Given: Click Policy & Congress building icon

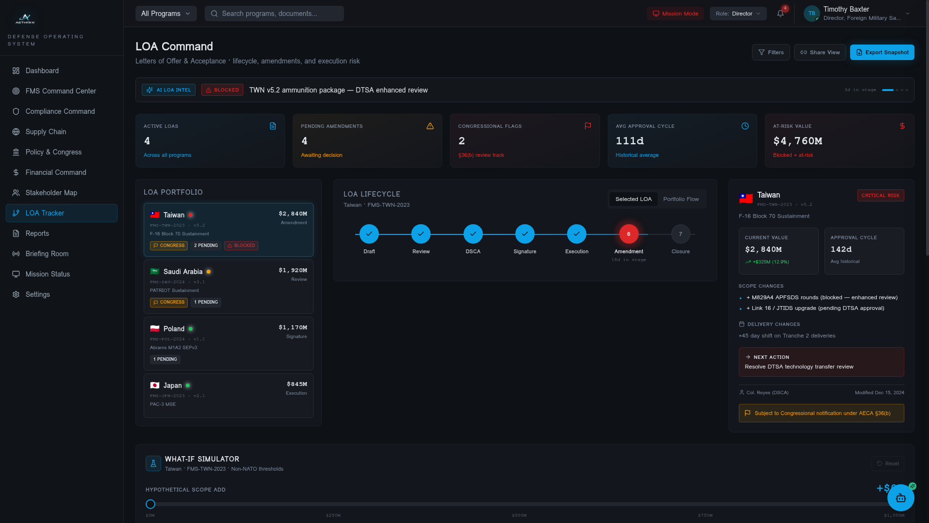Looking at the screenshot, I should click(16, 152).
